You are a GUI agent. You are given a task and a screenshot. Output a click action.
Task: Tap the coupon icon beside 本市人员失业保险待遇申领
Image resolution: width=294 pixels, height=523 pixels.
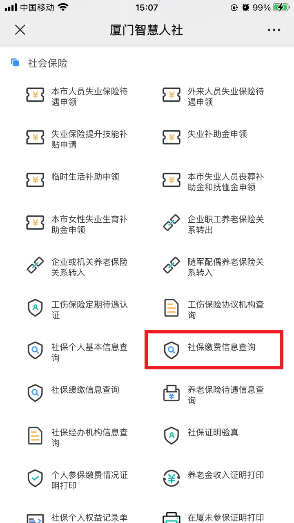pos(35,95)
